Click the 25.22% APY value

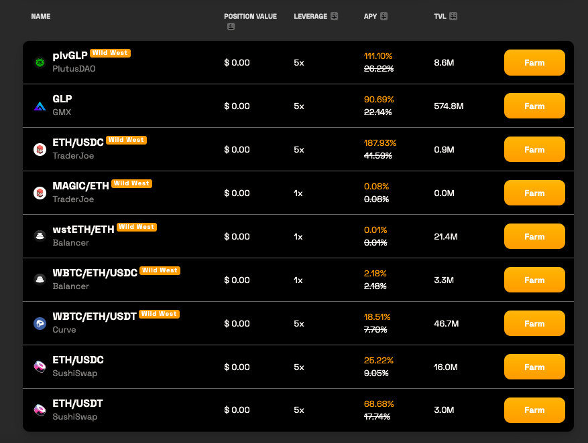tap(378, 360)
